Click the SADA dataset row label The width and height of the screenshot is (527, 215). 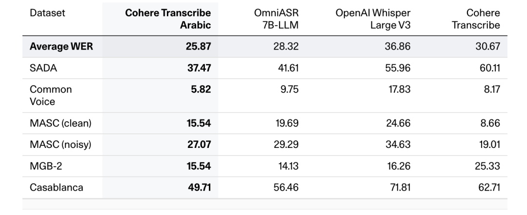pyautogui.click(x=43, y=68)
